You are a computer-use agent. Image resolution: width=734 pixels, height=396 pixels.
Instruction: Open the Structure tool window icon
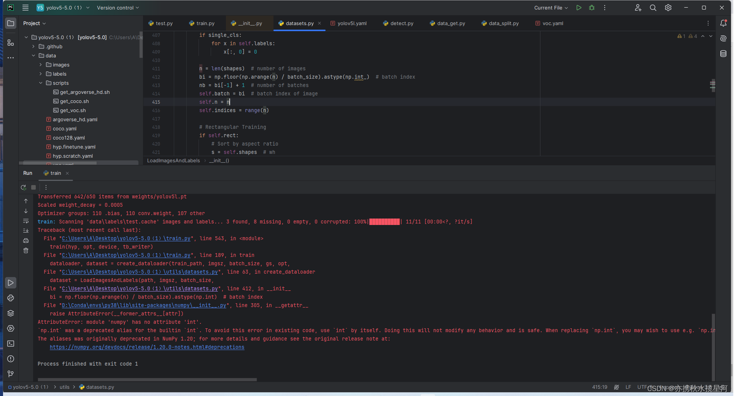point(11,43)
